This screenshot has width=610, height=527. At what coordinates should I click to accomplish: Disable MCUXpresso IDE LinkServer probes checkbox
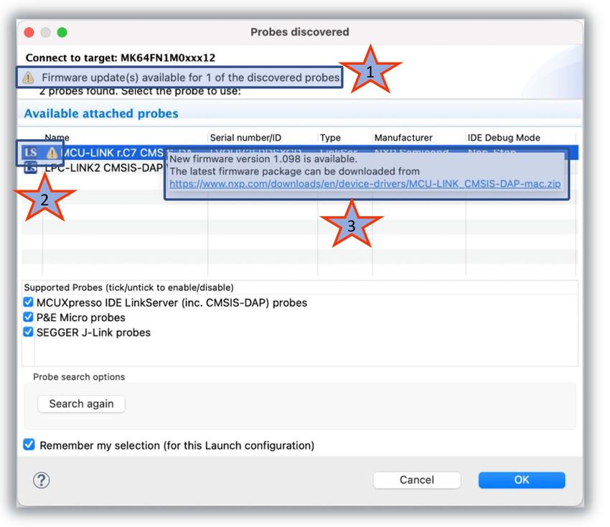[x=28, y=302]
